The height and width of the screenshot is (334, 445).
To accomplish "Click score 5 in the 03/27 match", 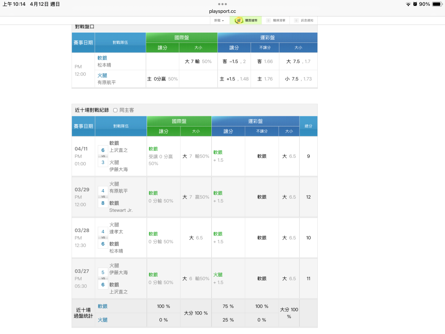I will (103, 273).
